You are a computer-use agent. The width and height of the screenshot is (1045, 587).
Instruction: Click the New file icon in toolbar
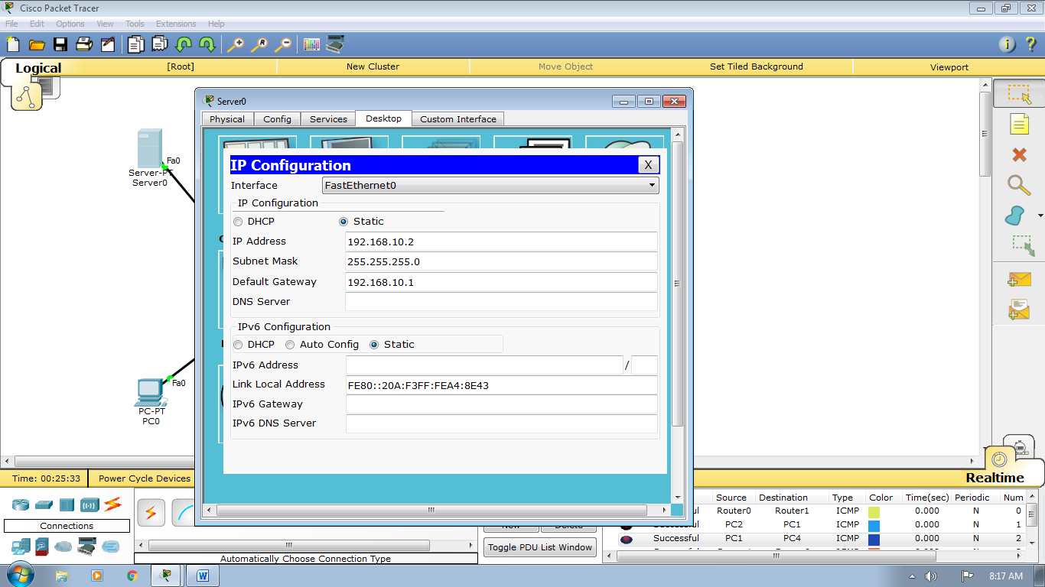(13, 44)
